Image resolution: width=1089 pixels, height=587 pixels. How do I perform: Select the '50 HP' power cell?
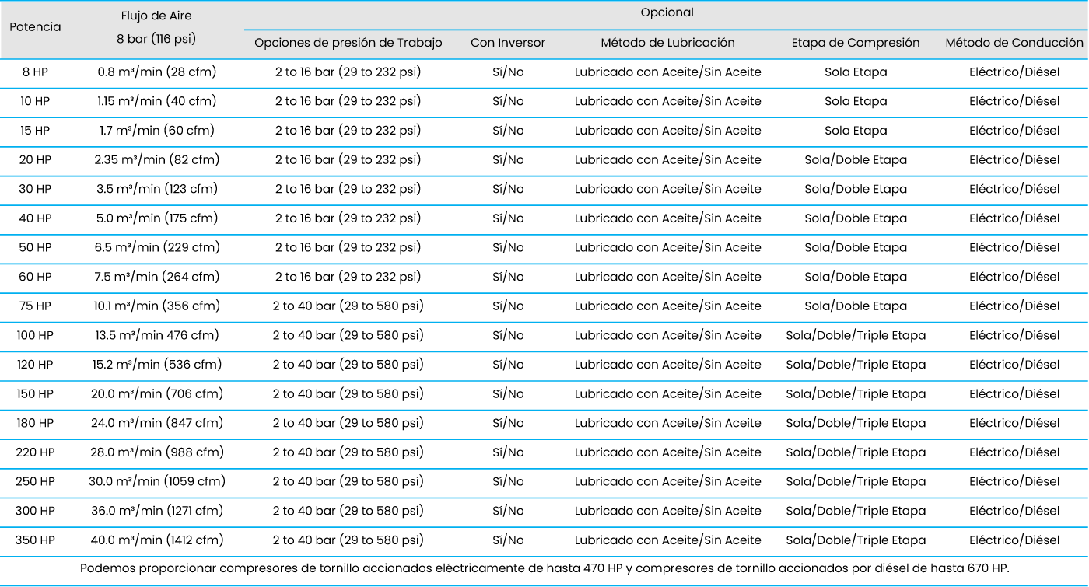pyautogui.click(x=35, y=247)
